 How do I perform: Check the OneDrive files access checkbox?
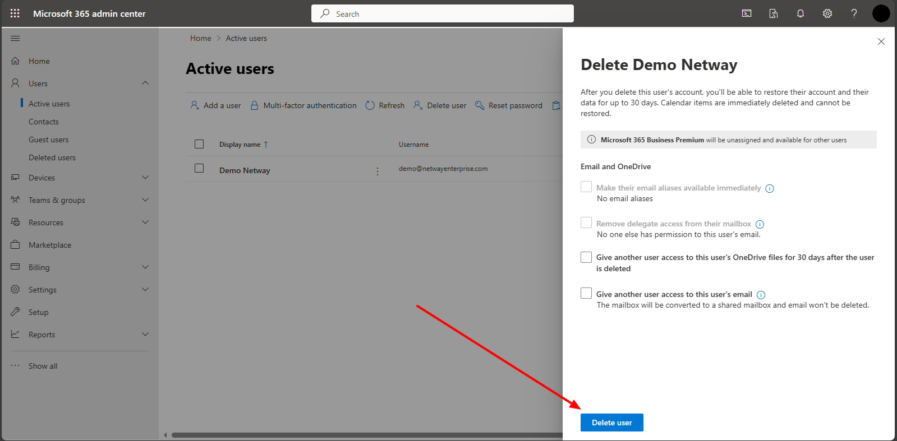click(586, 257)
